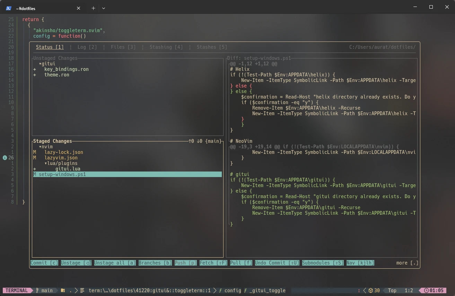Click the Unstage command button
The width and height of the screenshot is (455, 296).
[x=76, y=263]
